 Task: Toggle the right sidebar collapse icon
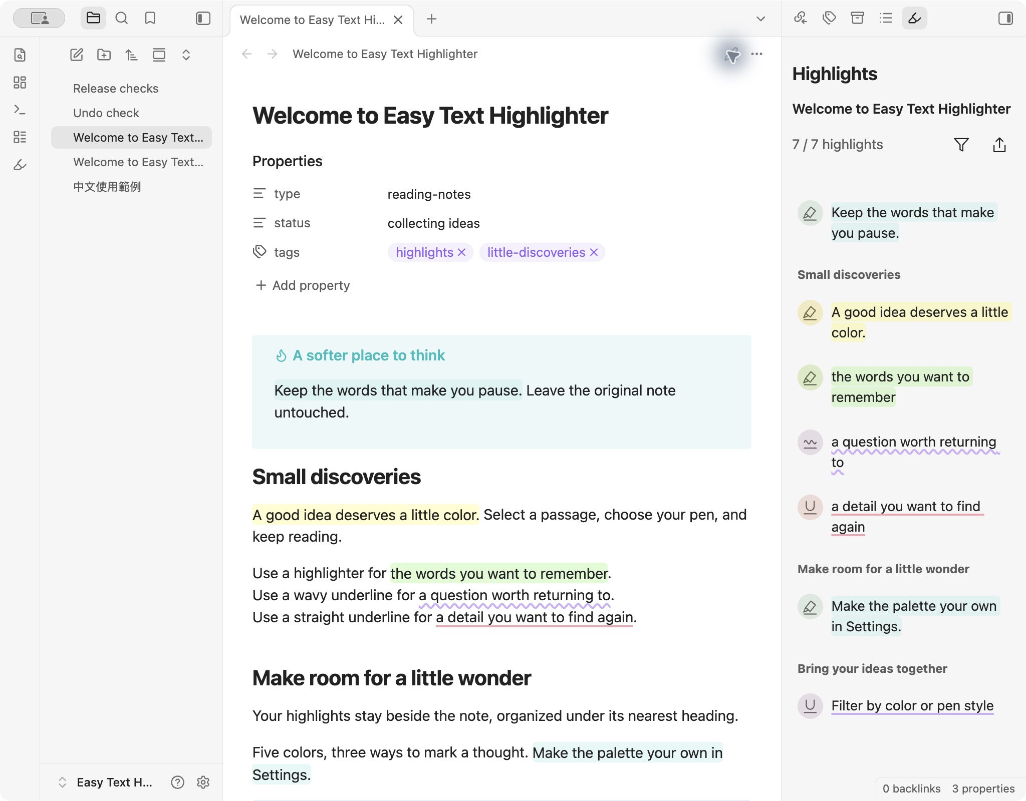pos(1005,19)
